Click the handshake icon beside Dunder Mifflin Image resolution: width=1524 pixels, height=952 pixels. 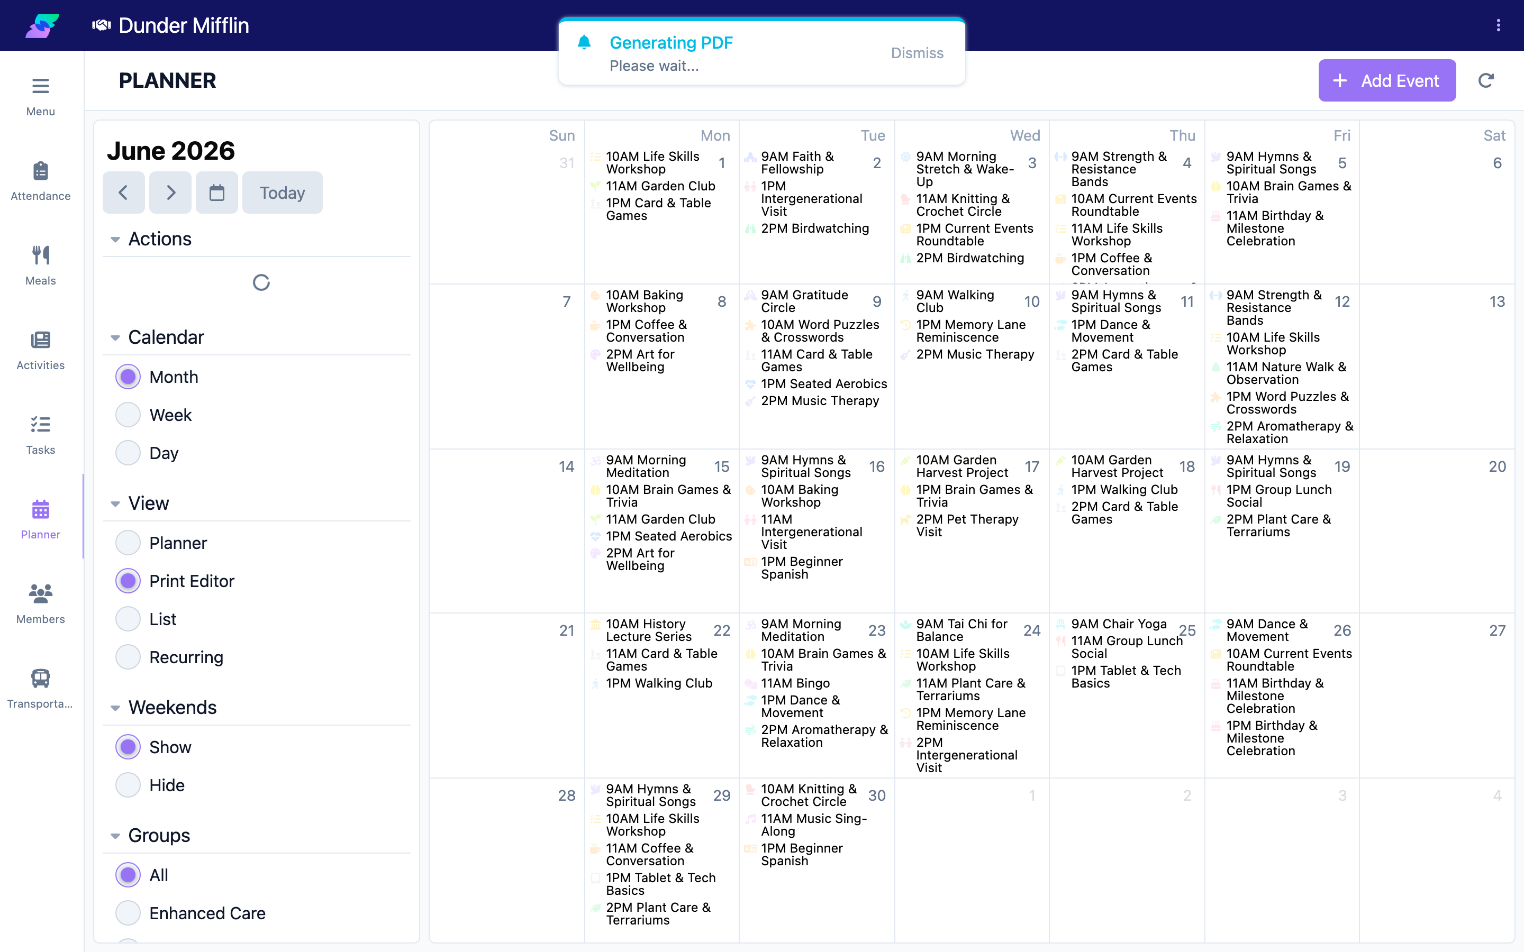tap(102, 25)
